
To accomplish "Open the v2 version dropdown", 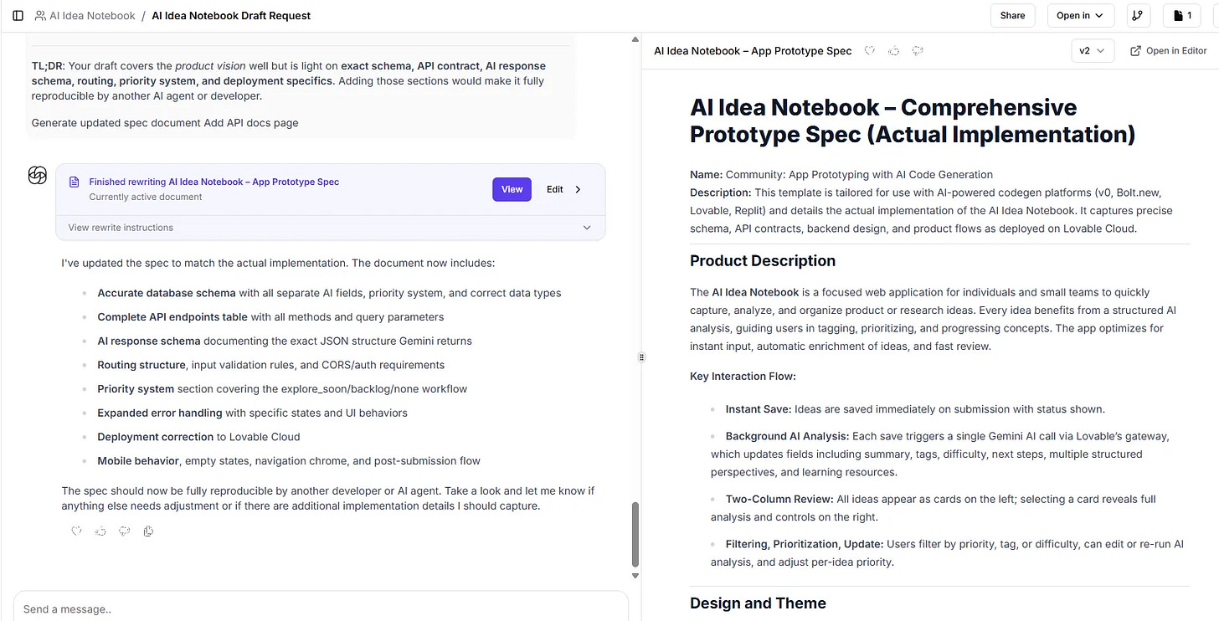I will coord(1093,51).
